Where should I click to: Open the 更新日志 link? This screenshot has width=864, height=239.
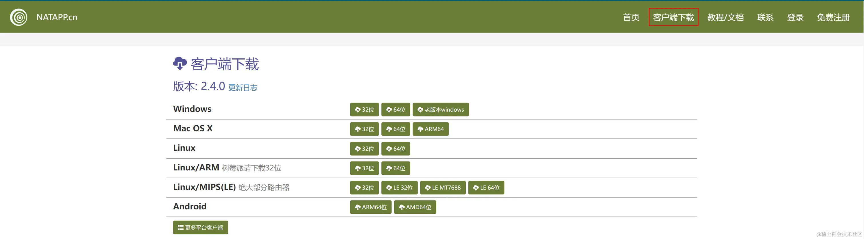(243, 87)
